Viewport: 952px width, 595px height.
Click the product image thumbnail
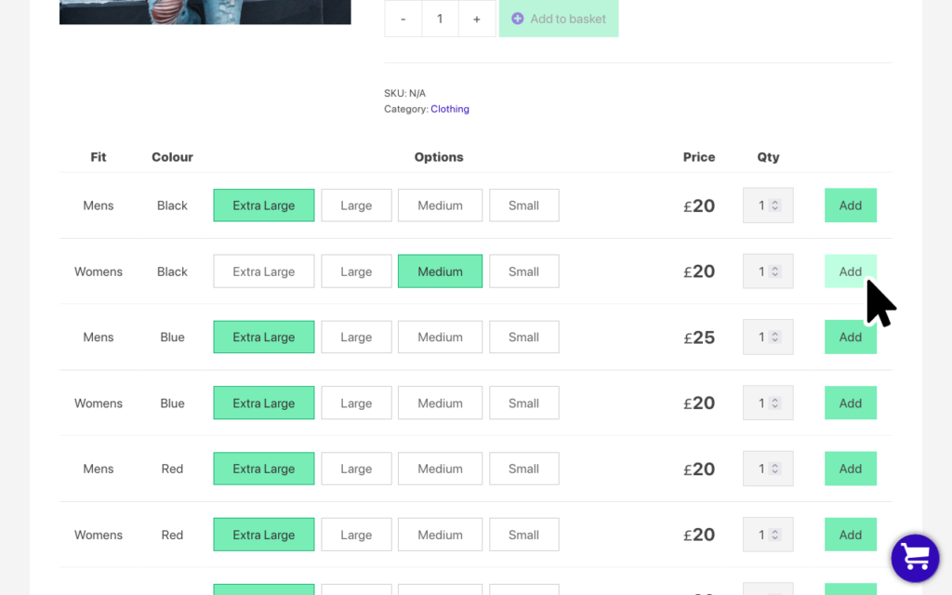(x=205, y=12)
